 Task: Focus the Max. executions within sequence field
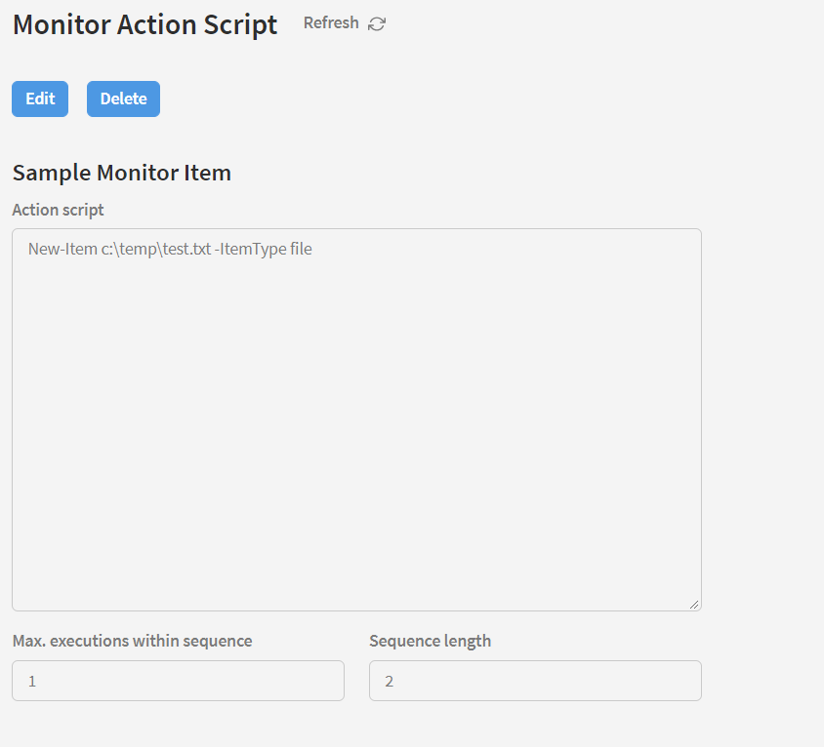coord(178,681)
